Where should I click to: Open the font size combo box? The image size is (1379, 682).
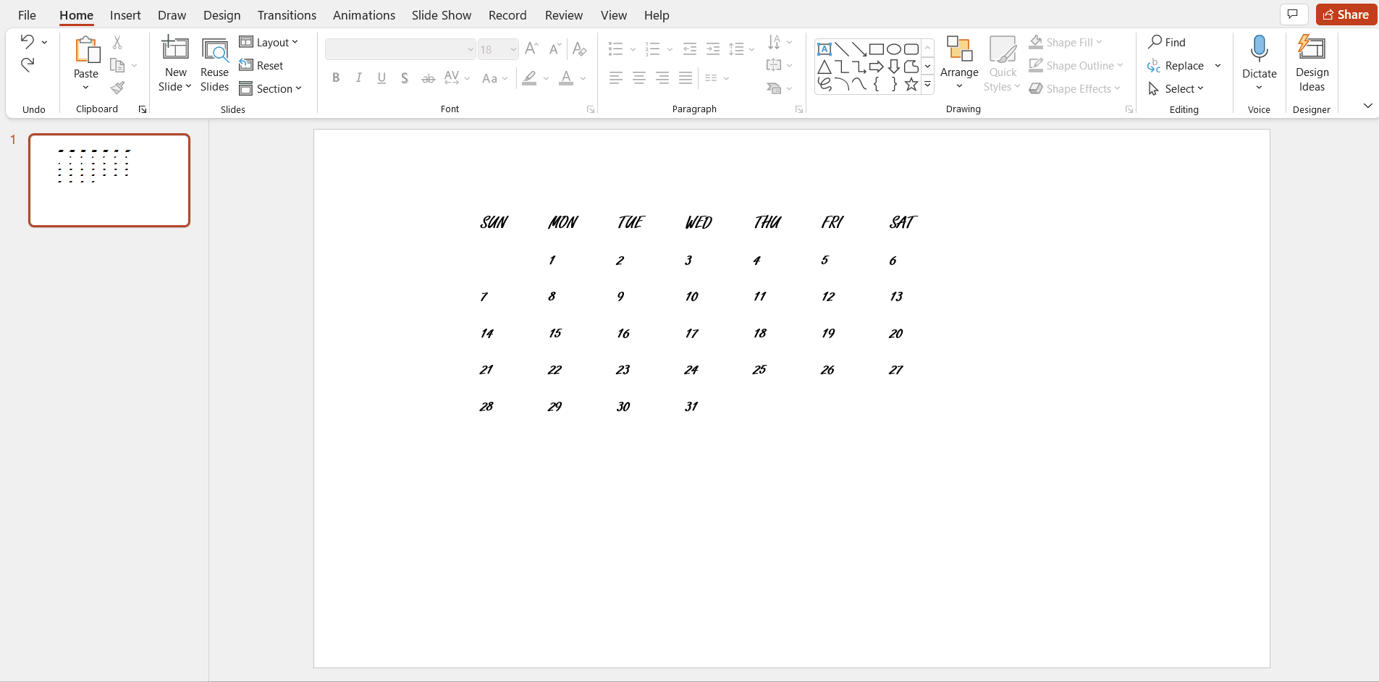(x=498, y=49)
